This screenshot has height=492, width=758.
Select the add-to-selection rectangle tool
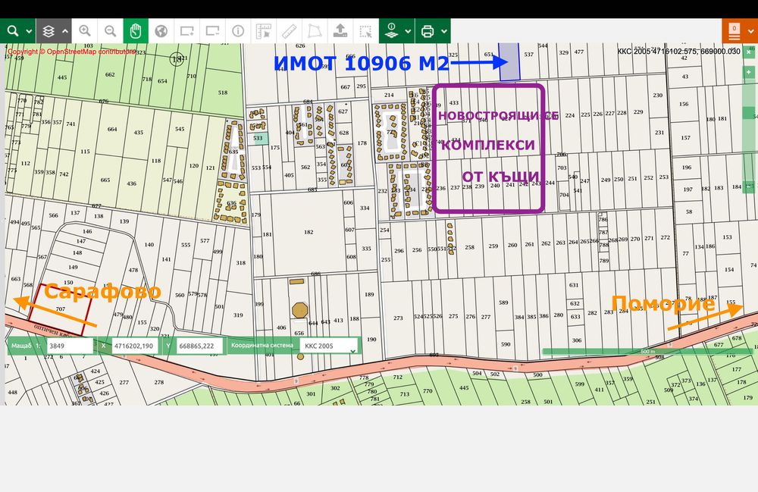click(186, 31)
